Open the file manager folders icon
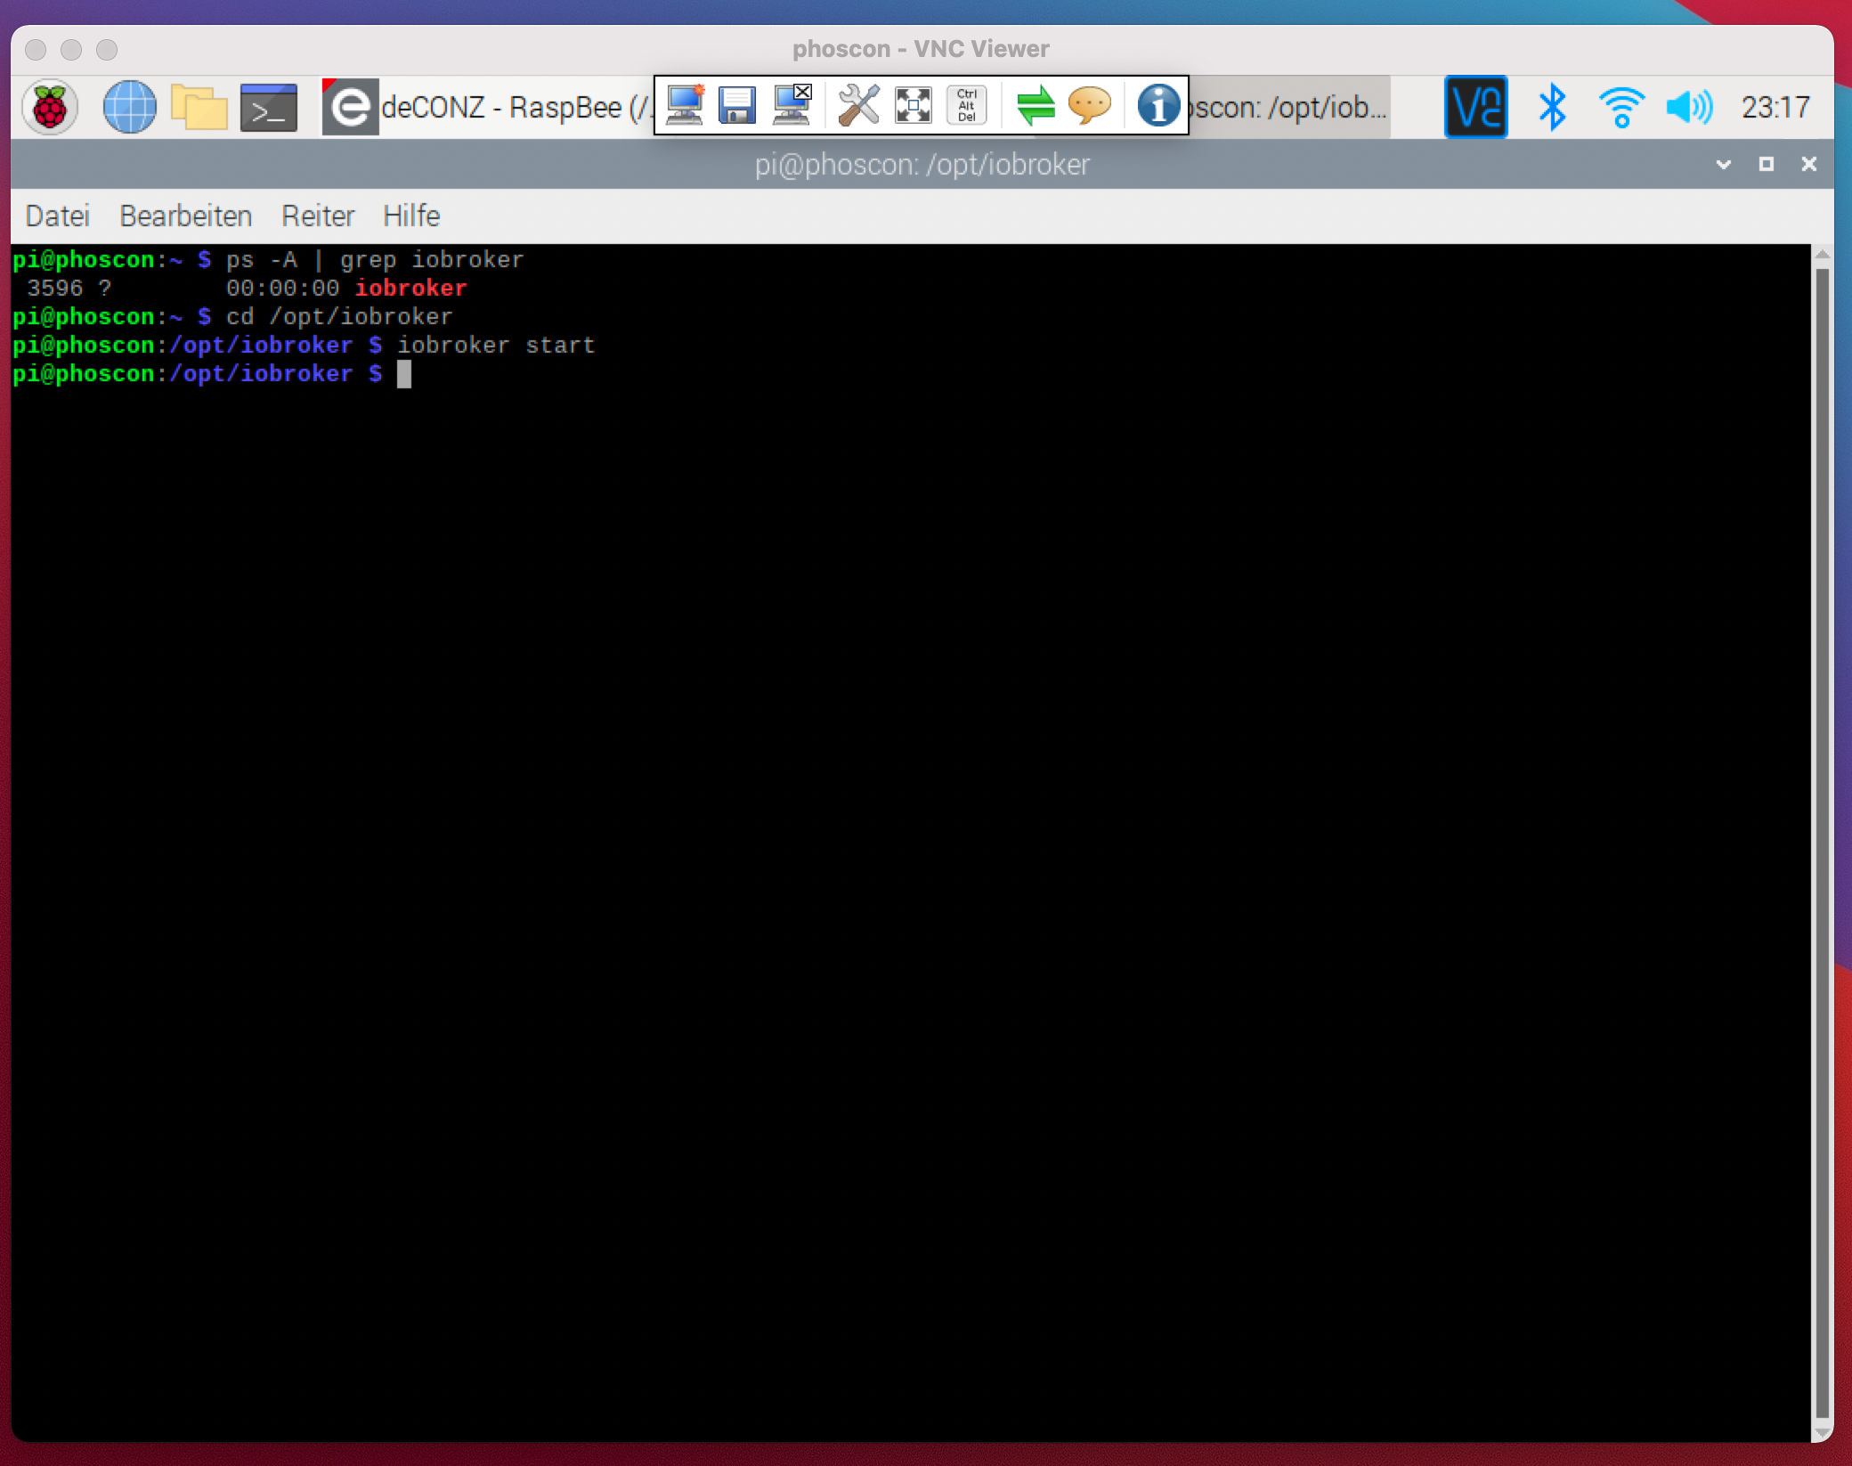The image size is (1852, 1466). pyautogui.click(x=199, y=108)
